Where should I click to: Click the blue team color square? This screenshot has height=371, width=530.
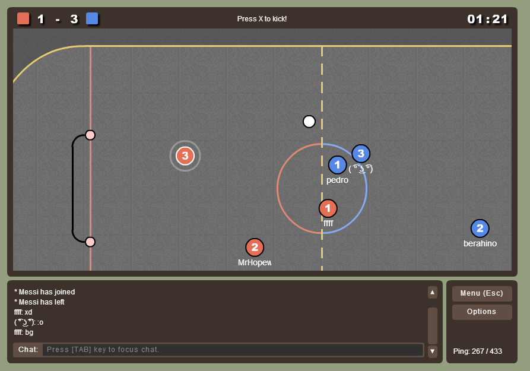tap(92, 19)
